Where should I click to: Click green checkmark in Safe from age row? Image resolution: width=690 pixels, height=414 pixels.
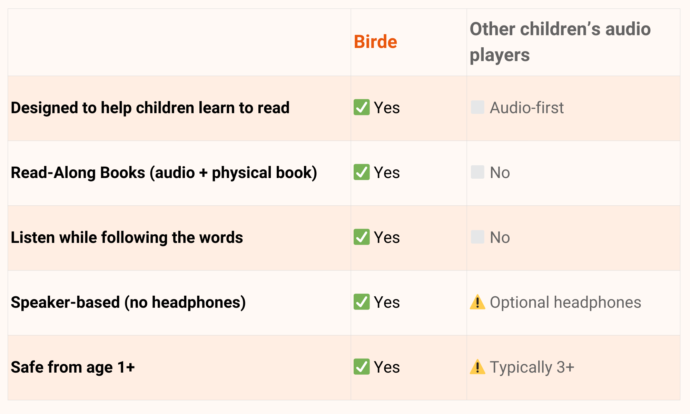click(x=361, y=367)
